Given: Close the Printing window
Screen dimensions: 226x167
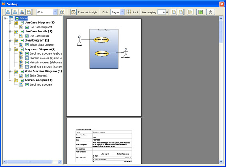Looking at the screenshot, I should (222, 4).
